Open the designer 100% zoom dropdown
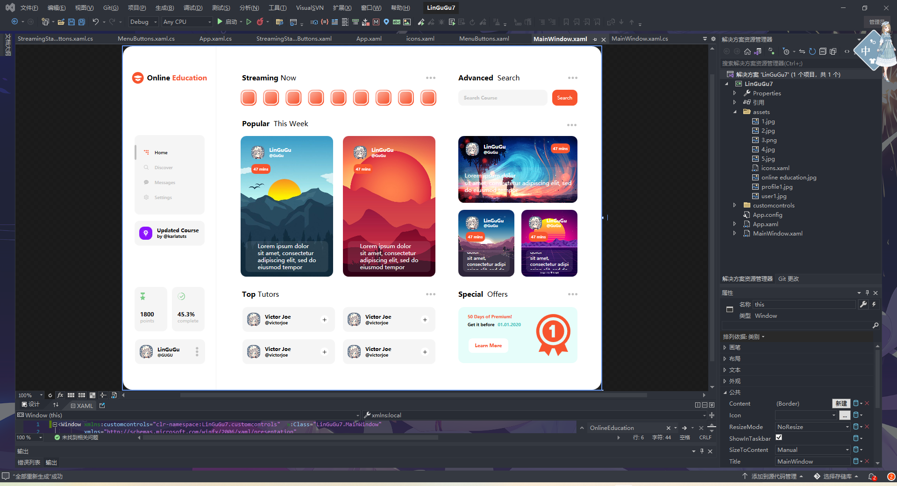The height and width of the screenshot is (486, 897). tap(30, 395)
